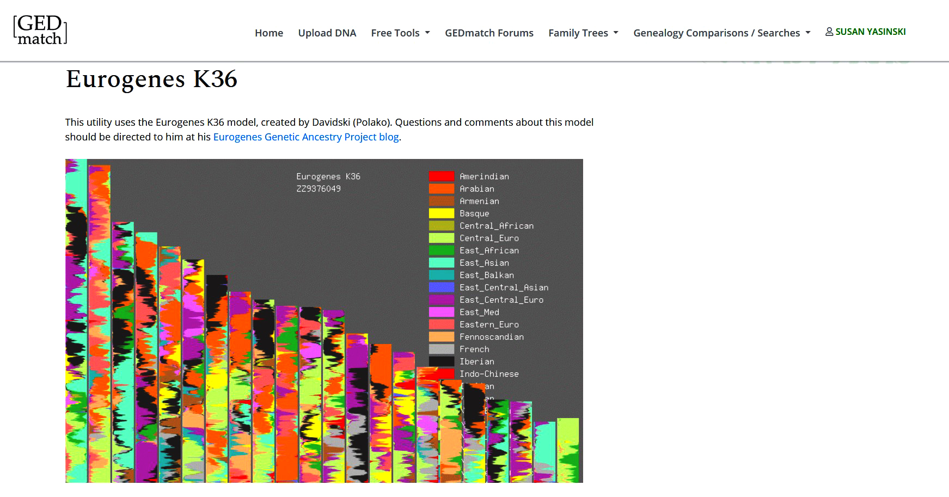Image resolution: width=949 pixels, height=497 pixels.
Task: Click the 'East_Med' legend label
Action: click(479, 312)
